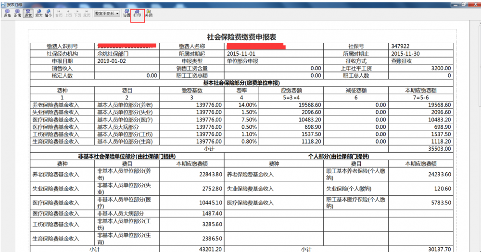Viewport: 481px width, 252px height.
Task: Click the 所属时期止 date 2015-11-30
Action: [x=405, y=54]
